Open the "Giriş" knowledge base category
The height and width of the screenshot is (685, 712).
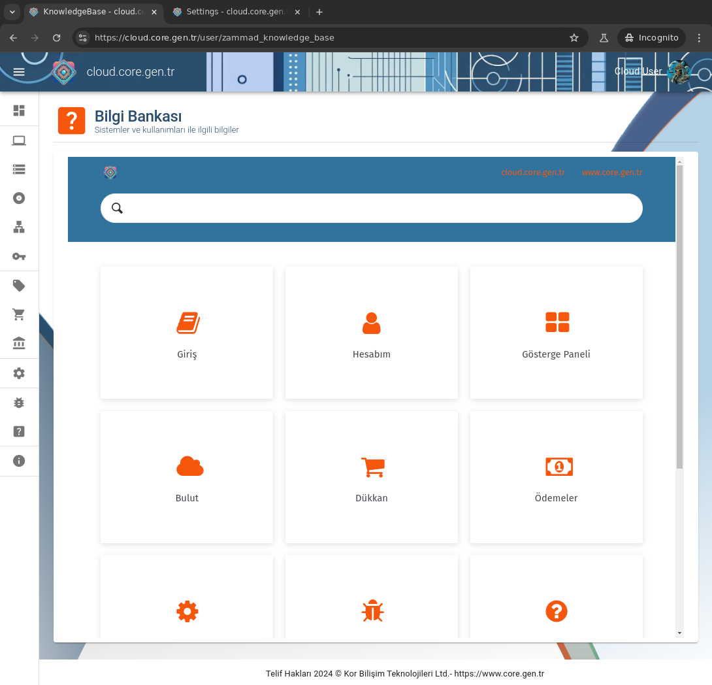point(187,333)
